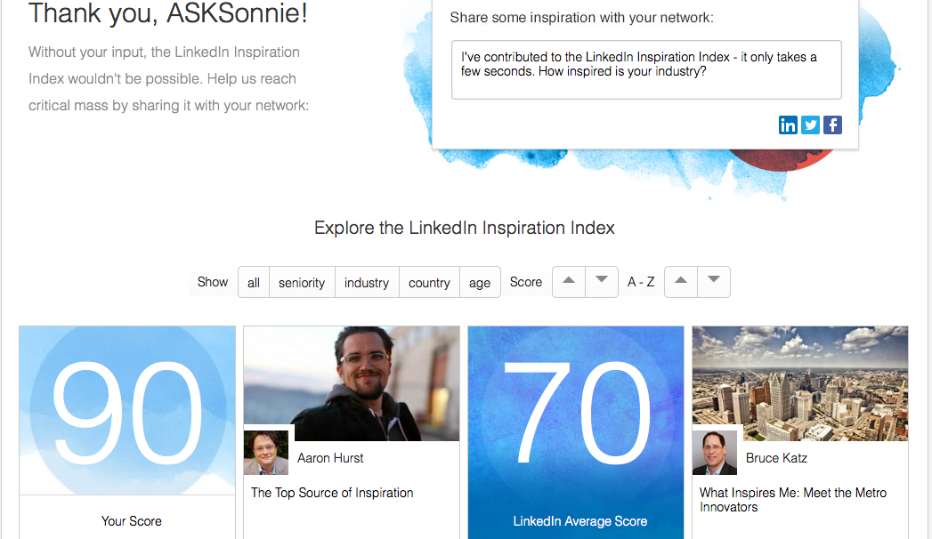Sort score ascending arrow
The image size is (932, 539).
569,281
